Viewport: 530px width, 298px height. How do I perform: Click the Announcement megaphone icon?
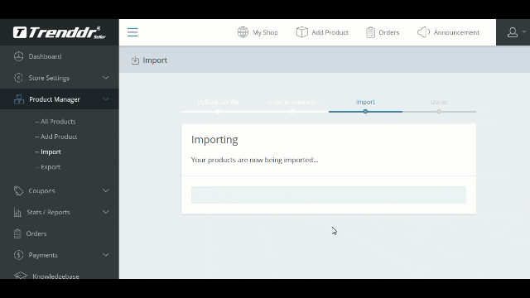423,32
